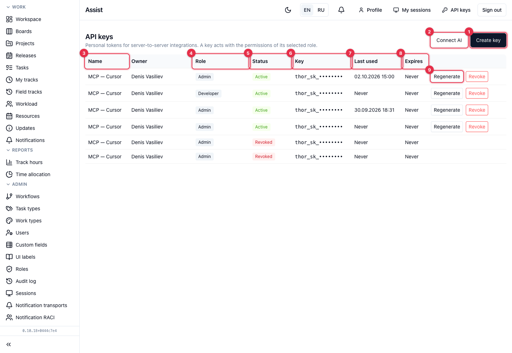Revoke the key last used 30.09.2026
Viewport: 512px width, 353px height.
coord(477,110)
